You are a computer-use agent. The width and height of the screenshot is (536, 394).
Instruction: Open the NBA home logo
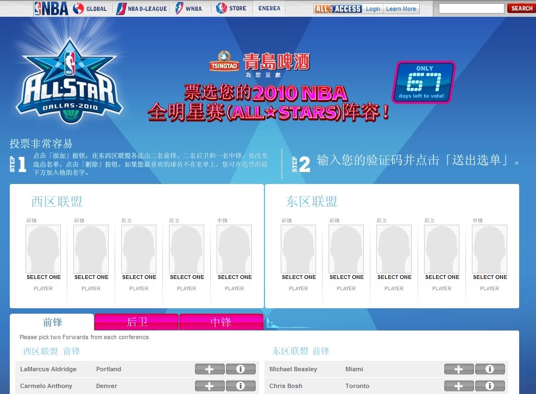(51, 8)
